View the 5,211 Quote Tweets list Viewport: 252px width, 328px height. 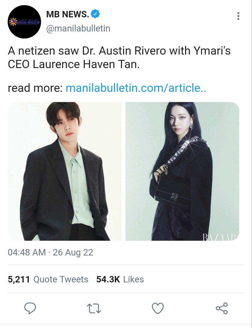[x=48, y=279]
